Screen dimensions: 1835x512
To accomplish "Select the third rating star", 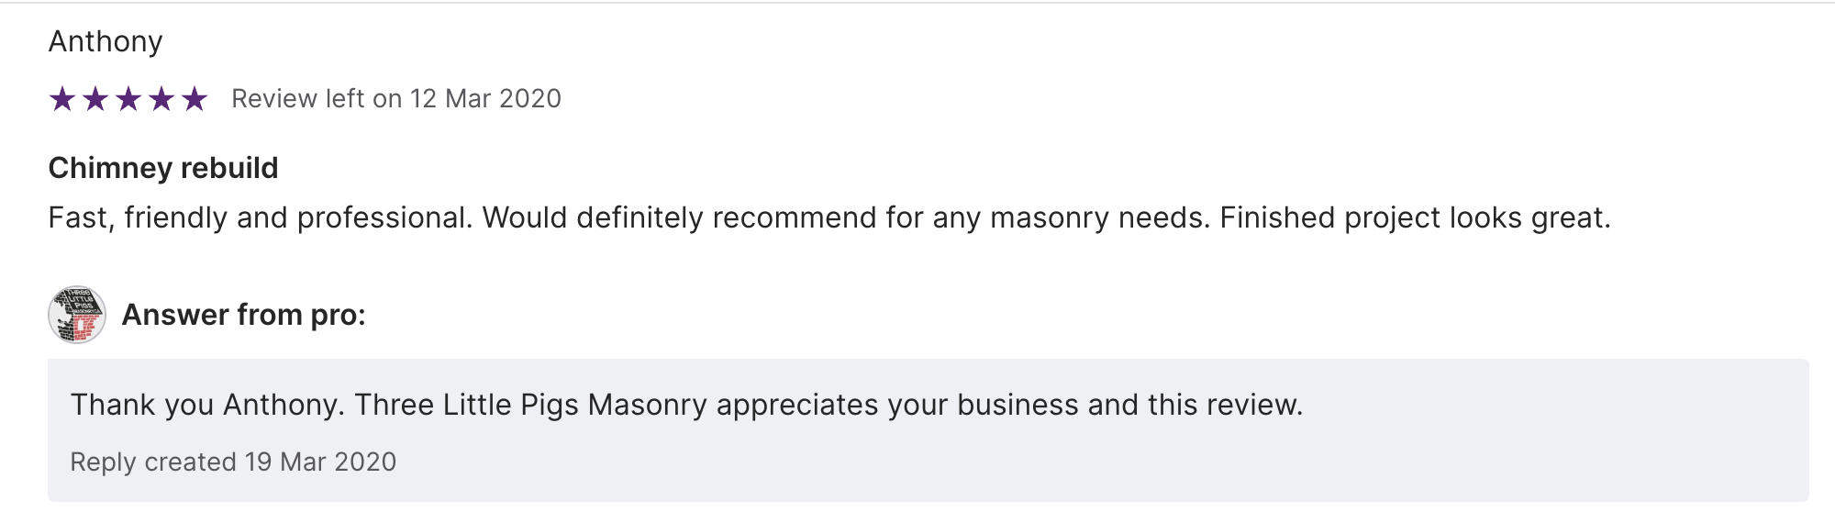I will [x=128, y=99].
